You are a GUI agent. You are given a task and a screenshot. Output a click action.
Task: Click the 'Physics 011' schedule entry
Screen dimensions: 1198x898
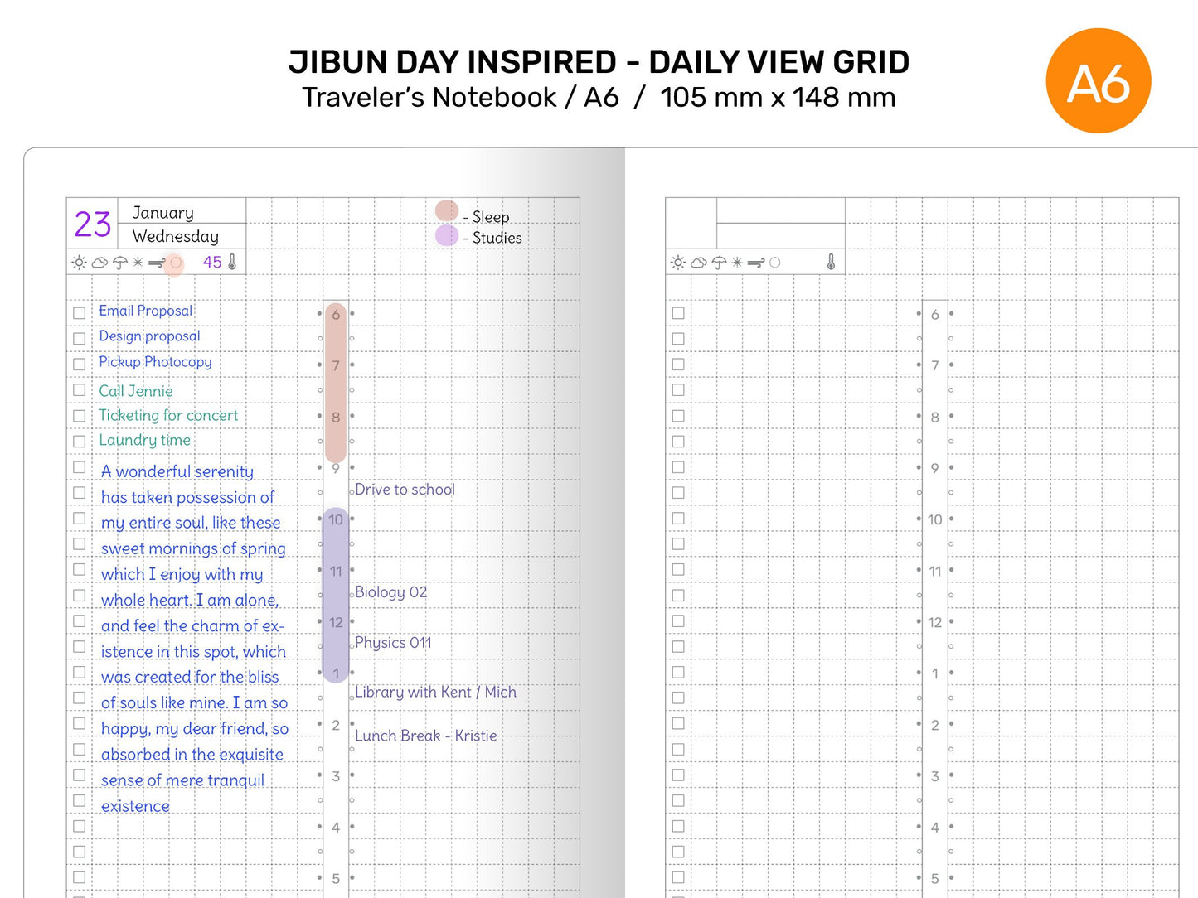pos(393,643)
